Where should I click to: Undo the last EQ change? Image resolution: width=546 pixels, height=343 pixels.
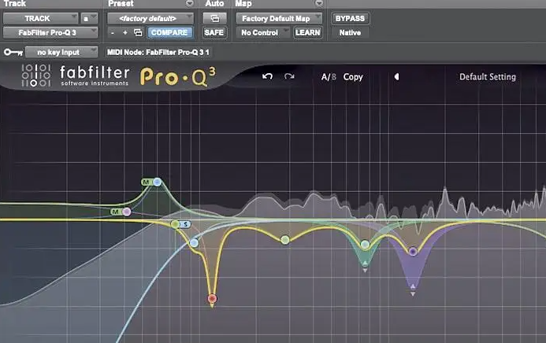pyautogui.click(x=267, y=76)
